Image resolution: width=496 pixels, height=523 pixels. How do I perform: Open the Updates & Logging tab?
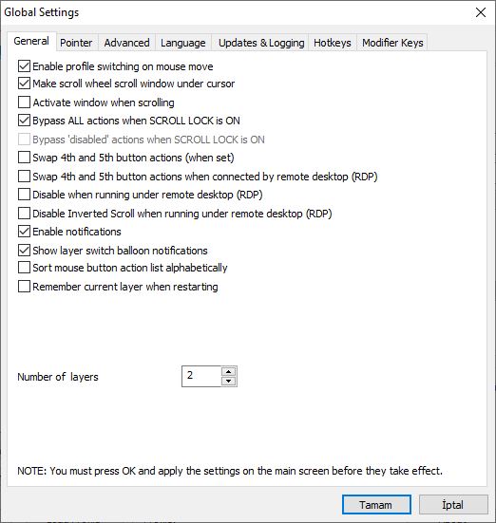(x=261, y=43)
